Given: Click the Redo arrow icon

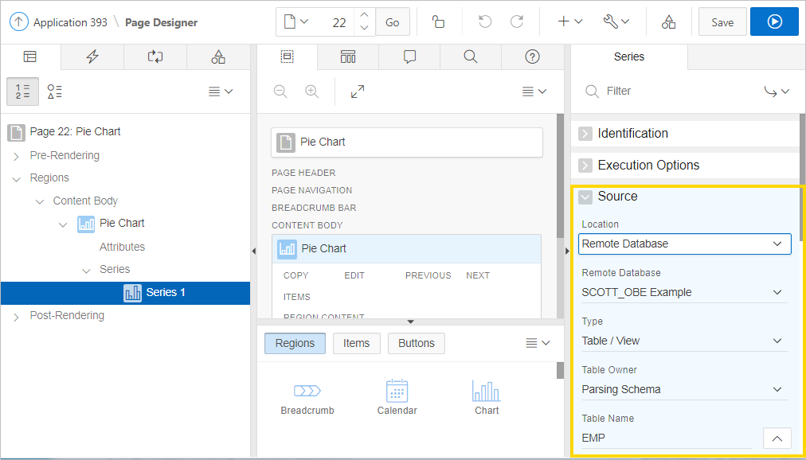Looking at the screenshot, I should (x=517, y=22).
